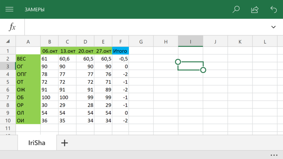This screenshot has height=159, width=283.
Task: Open the hamburger navigation menu
Action: (9, 10)
